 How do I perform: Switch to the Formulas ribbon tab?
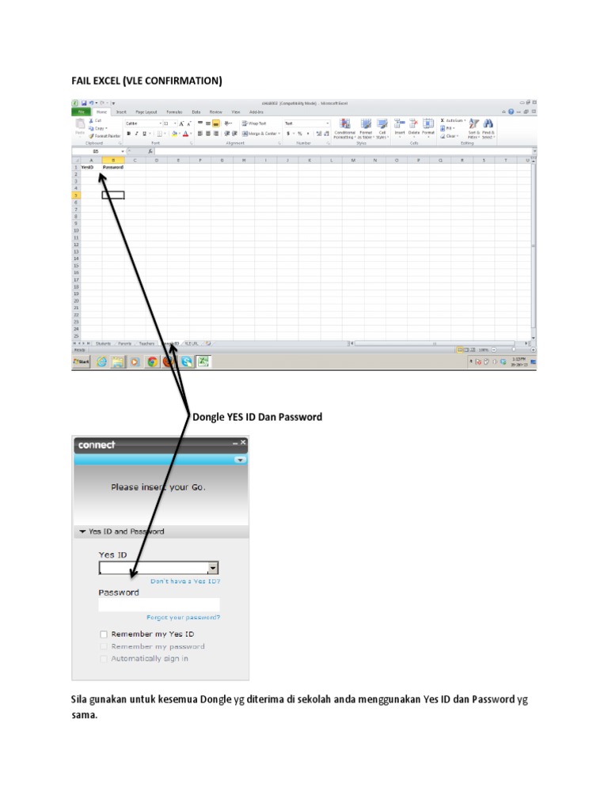pyautogui.click(x=174, y=112)
